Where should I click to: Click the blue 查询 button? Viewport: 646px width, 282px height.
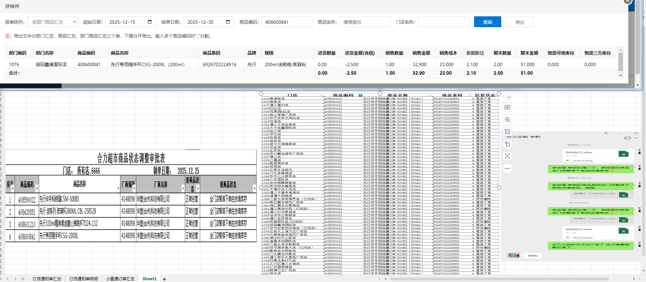pyautogui.click(x=487, y=22)
